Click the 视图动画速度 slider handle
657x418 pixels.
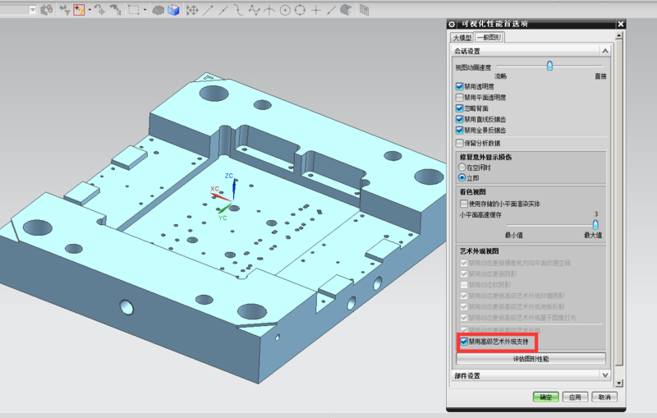pos(549,67)
